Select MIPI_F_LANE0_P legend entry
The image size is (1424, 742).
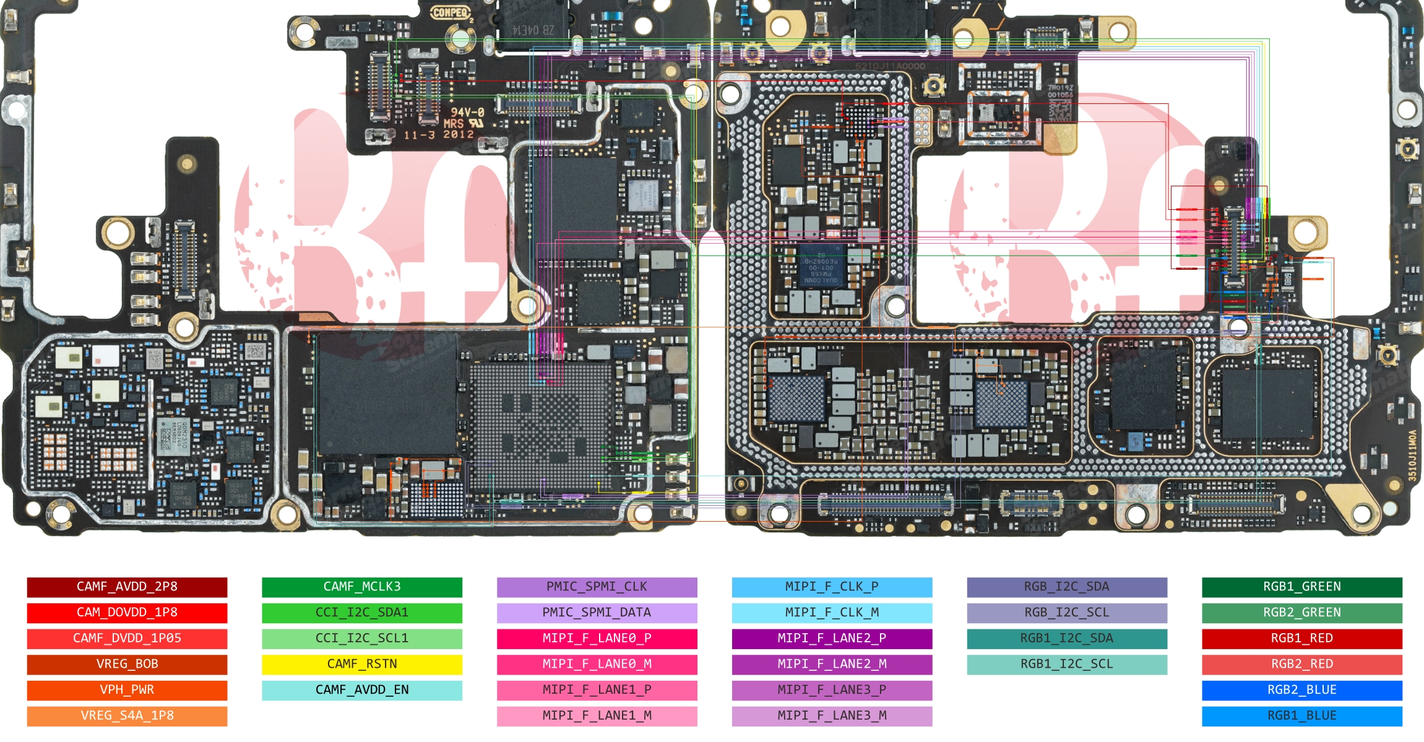pos(597,639)
